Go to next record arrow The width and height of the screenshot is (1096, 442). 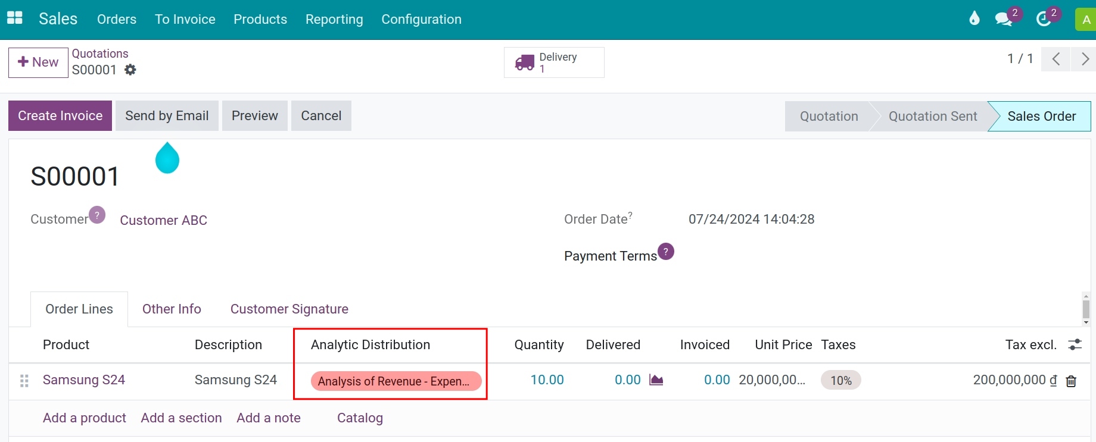(x=1084, y=59)
